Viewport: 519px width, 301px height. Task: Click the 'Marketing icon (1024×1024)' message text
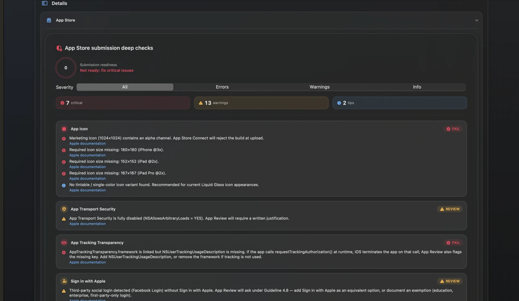coord(166,138)
